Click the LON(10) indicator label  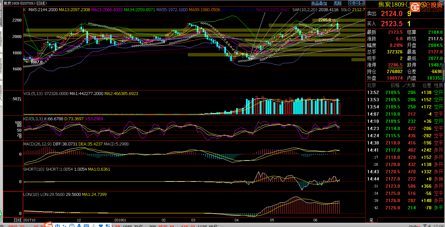click(x=31, y=195)
